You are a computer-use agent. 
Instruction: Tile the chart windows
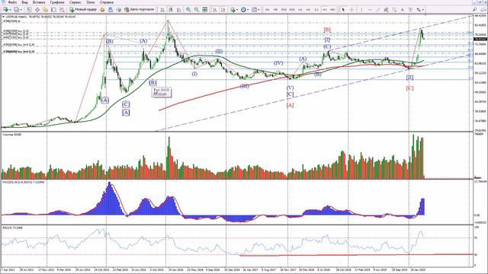205,10
